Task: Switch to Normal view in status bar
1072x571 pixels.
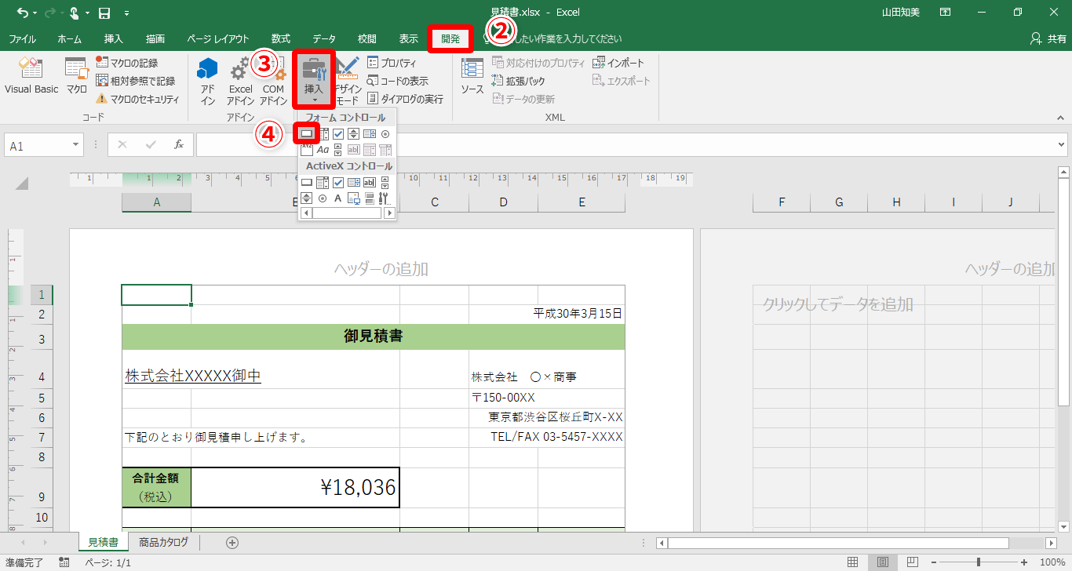Action: point(853,562)
